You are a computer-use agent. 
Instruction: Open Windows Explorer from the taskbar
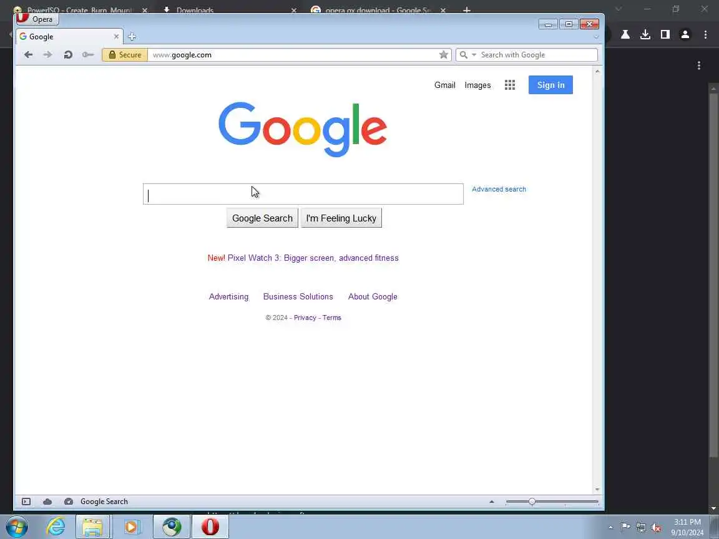point(92,527)
